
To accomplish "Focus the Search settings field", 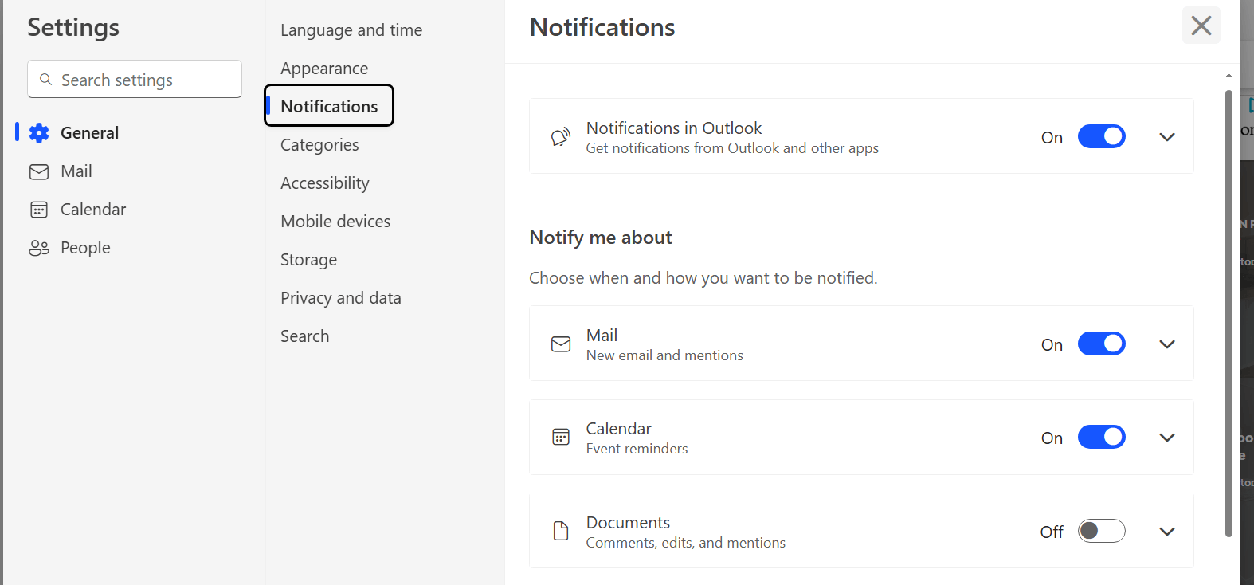I will click(135, 79).
